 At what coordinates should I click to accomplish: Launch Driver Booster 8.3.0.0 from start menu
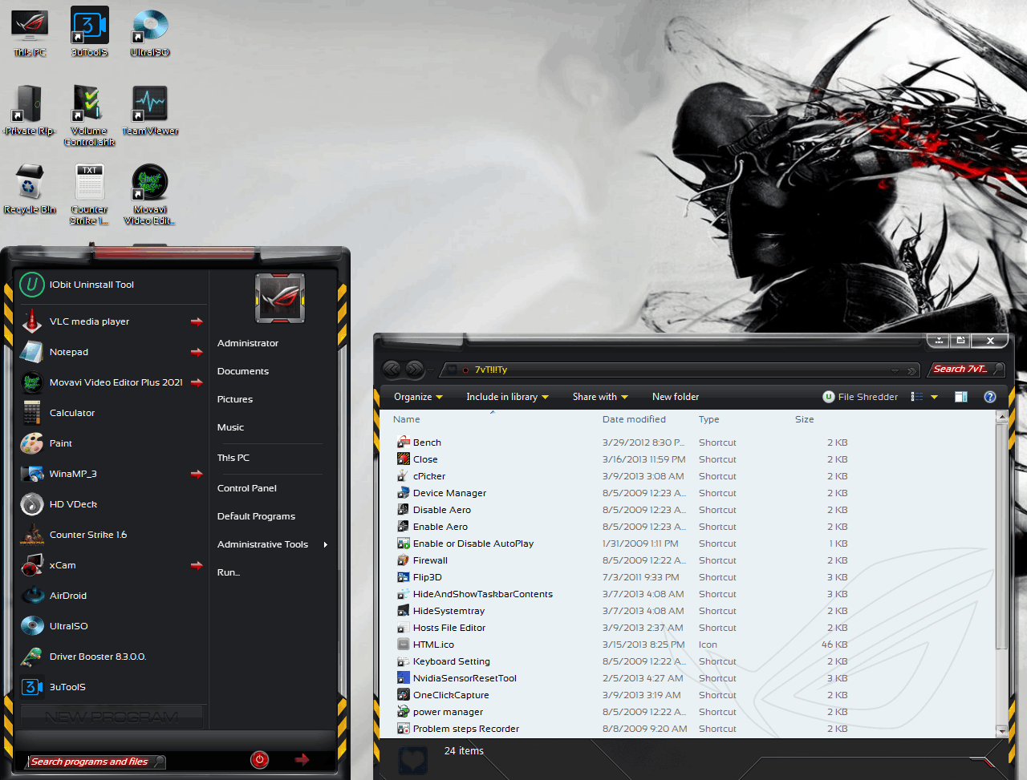tap(112, 657)
